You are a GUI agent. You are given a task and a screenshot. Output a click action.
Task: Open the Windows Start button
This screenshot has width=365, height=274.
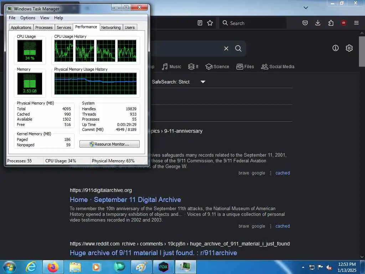[x=10, y=267]
